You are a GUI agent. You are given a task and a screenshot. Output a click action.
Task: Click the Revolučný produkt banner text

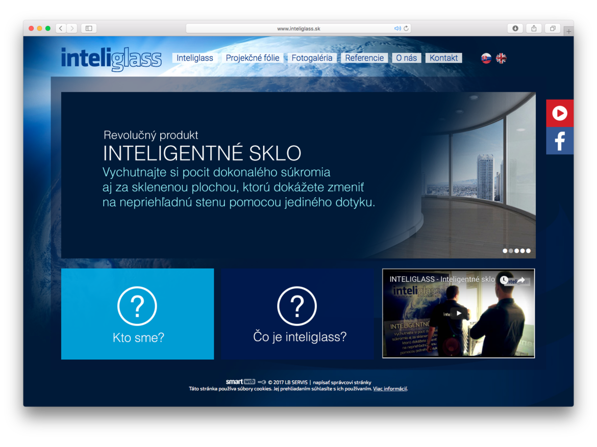[x=151, y=135]
